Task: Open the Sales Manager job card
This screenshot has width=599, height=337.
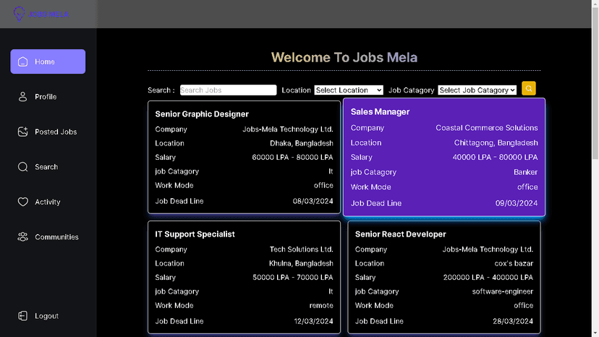Action: click(444, 157)
